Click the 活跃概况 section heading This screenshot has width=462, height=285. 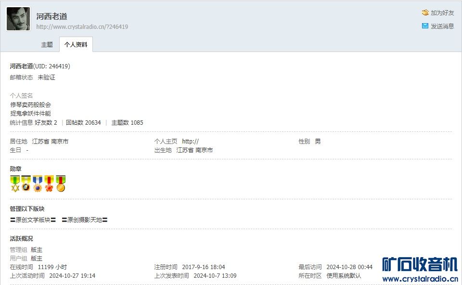pyautogui.click(x=21, y=239)
